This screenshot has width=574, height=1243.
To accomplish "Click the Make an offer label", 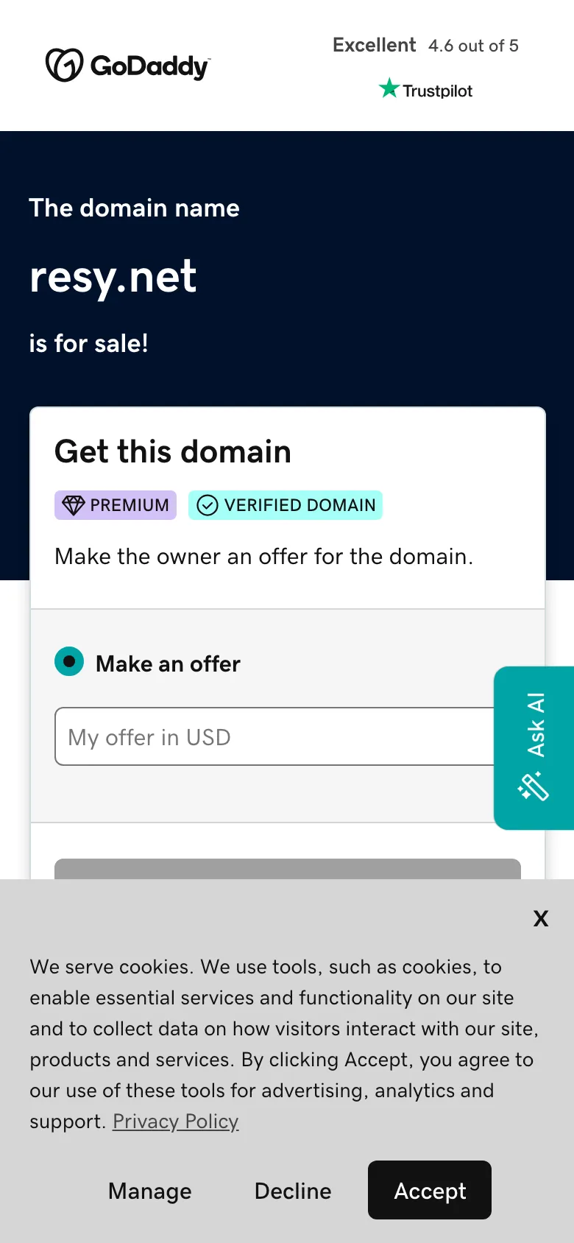I will pyautogui.click(x=168, y=663).
